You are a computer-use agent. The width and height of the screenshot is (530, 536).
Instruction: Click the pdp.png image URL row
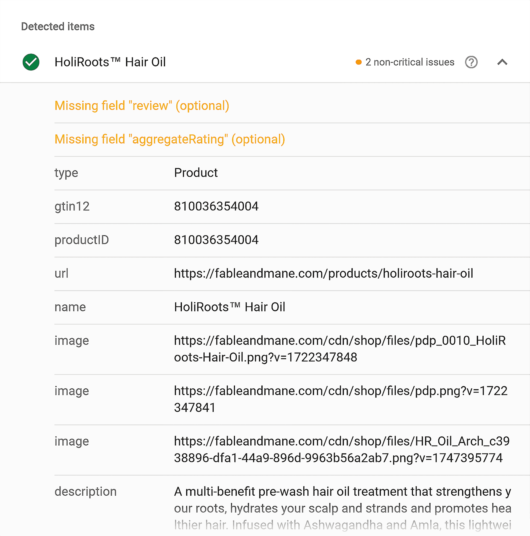(292, 399)
